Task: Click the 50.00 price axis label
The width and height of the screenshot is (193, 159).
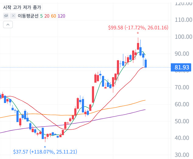Action: click(x=182, y=121)
